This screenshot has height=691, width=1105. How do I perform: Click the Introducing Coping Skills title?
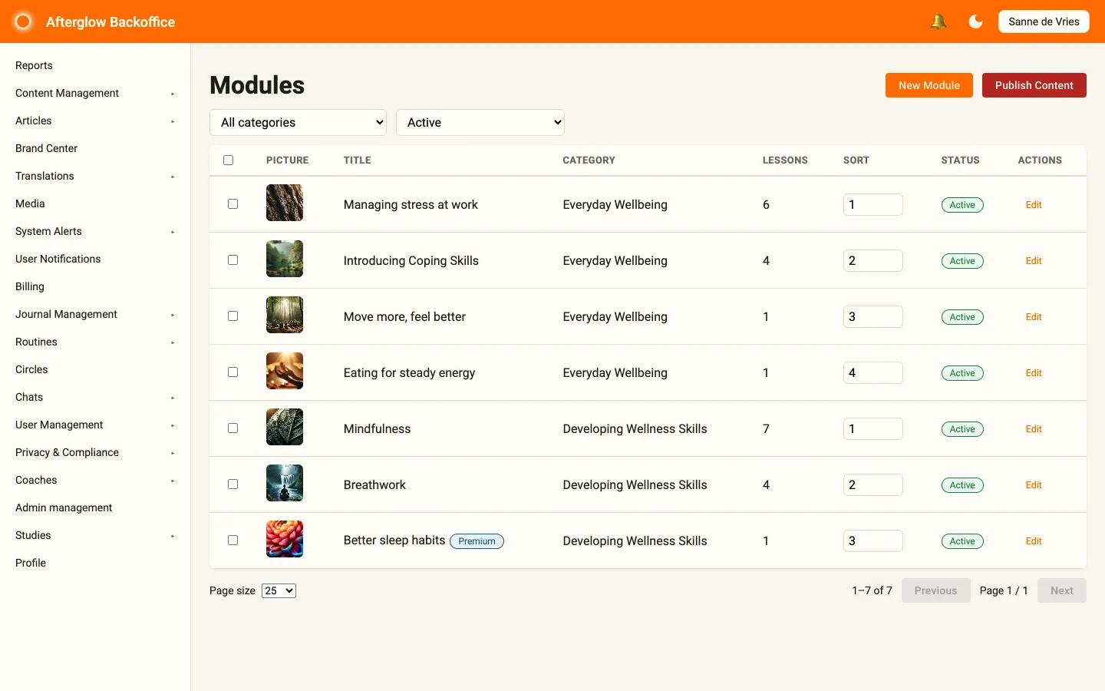click(x=411, y=260)
